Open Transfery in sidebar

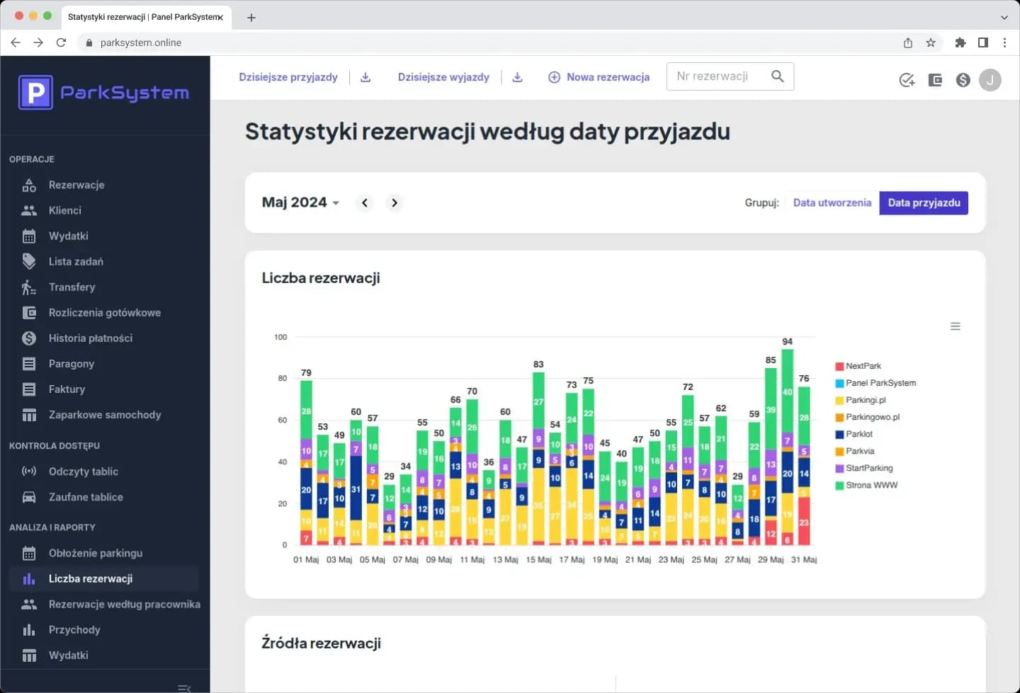click(105, 287)
